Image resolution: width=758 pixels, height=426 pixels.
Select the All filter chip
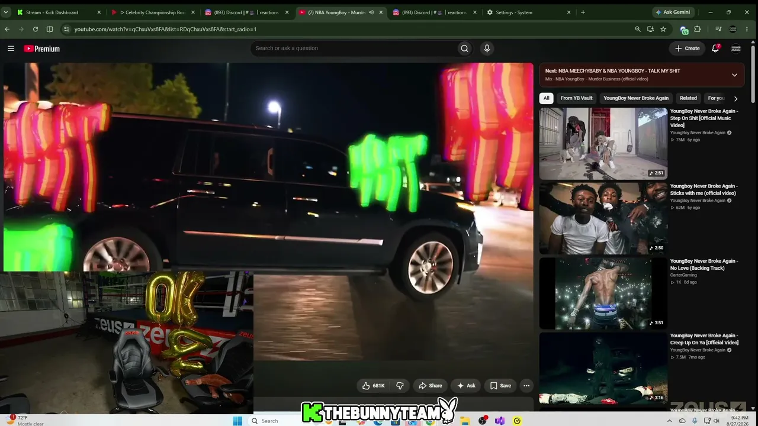coord(546,98)
